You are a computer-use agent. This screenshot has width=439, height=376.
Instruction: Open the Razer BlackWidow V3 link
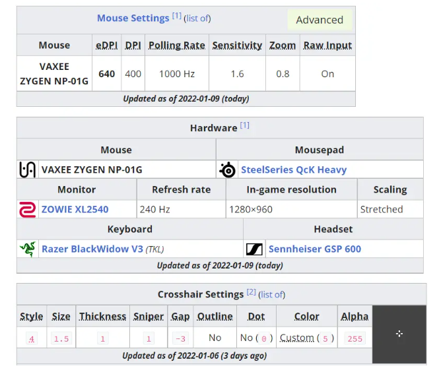click(x=92, y=249)
